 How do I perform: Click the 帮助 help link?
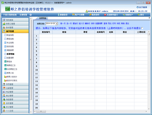[123, 24]
